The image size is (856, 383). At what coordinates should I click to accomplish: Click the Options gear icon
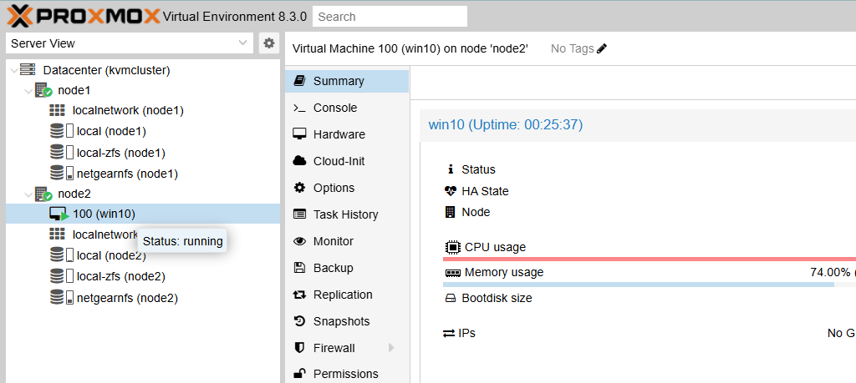coord(299,188)
